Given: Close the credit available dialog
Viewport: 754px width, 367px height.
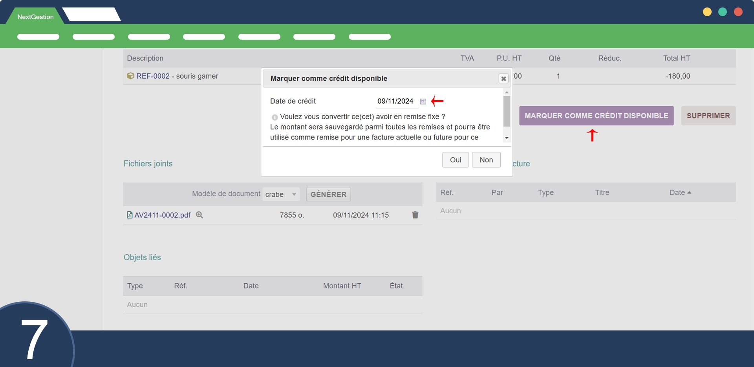Looking at the screenshot, I should tap(503, 79).
